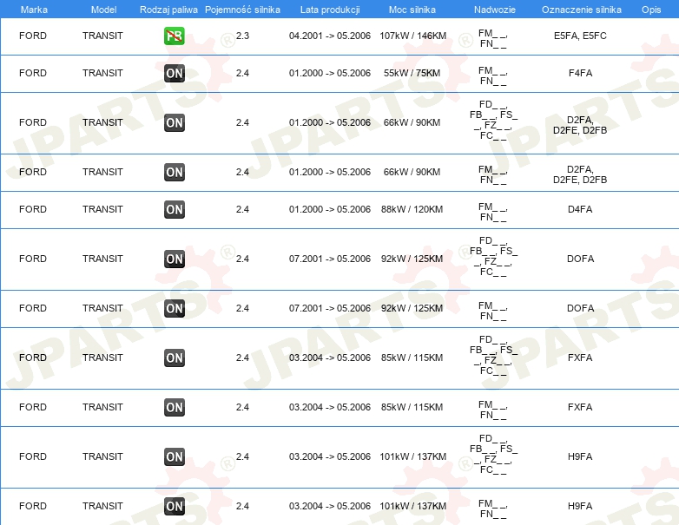The image size is (679, 525).
Task: Click ON diesel icon beside 88kW / 120KM
Action: pos(174,209)
